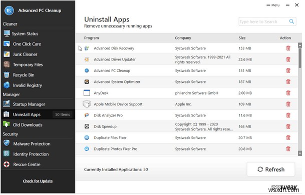Uninstall Duplicate Photos Fixer Pro via its trash icon

[x=288, y=149]
